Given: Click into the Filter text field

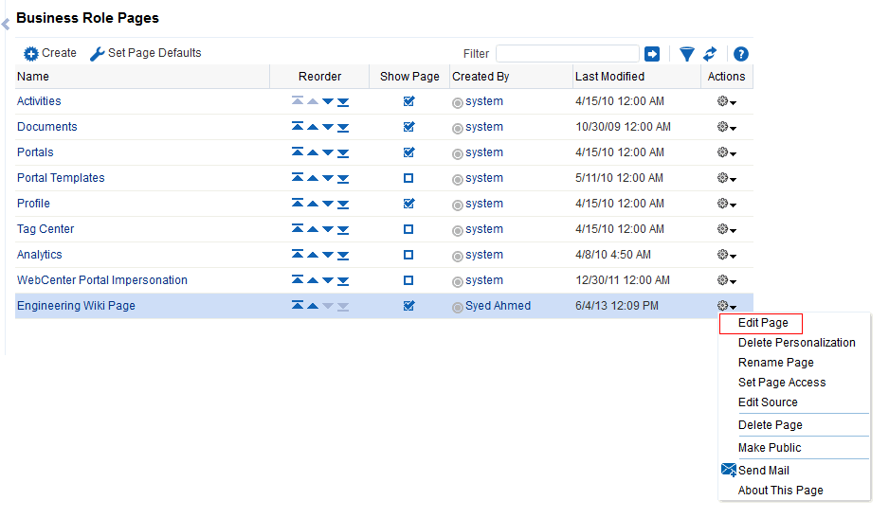Looking at the screenshot, I should [568, 54].
